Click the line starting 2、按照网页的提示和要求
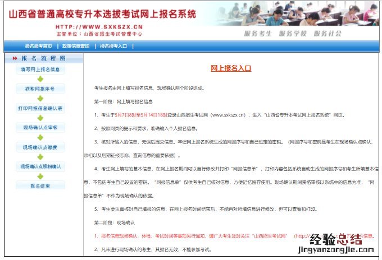The image size is (382, 260). [146, 128]
